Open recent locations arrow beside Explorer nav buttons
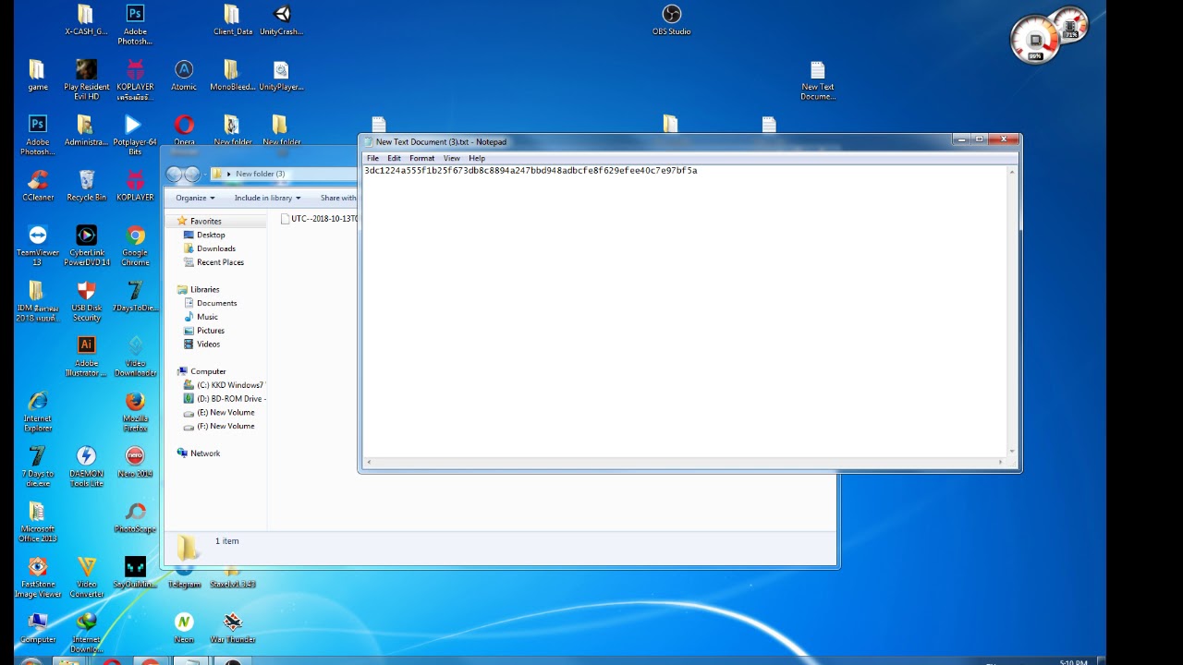The height and width of the screenshot is (665, 1183). (x=206, y=175)
